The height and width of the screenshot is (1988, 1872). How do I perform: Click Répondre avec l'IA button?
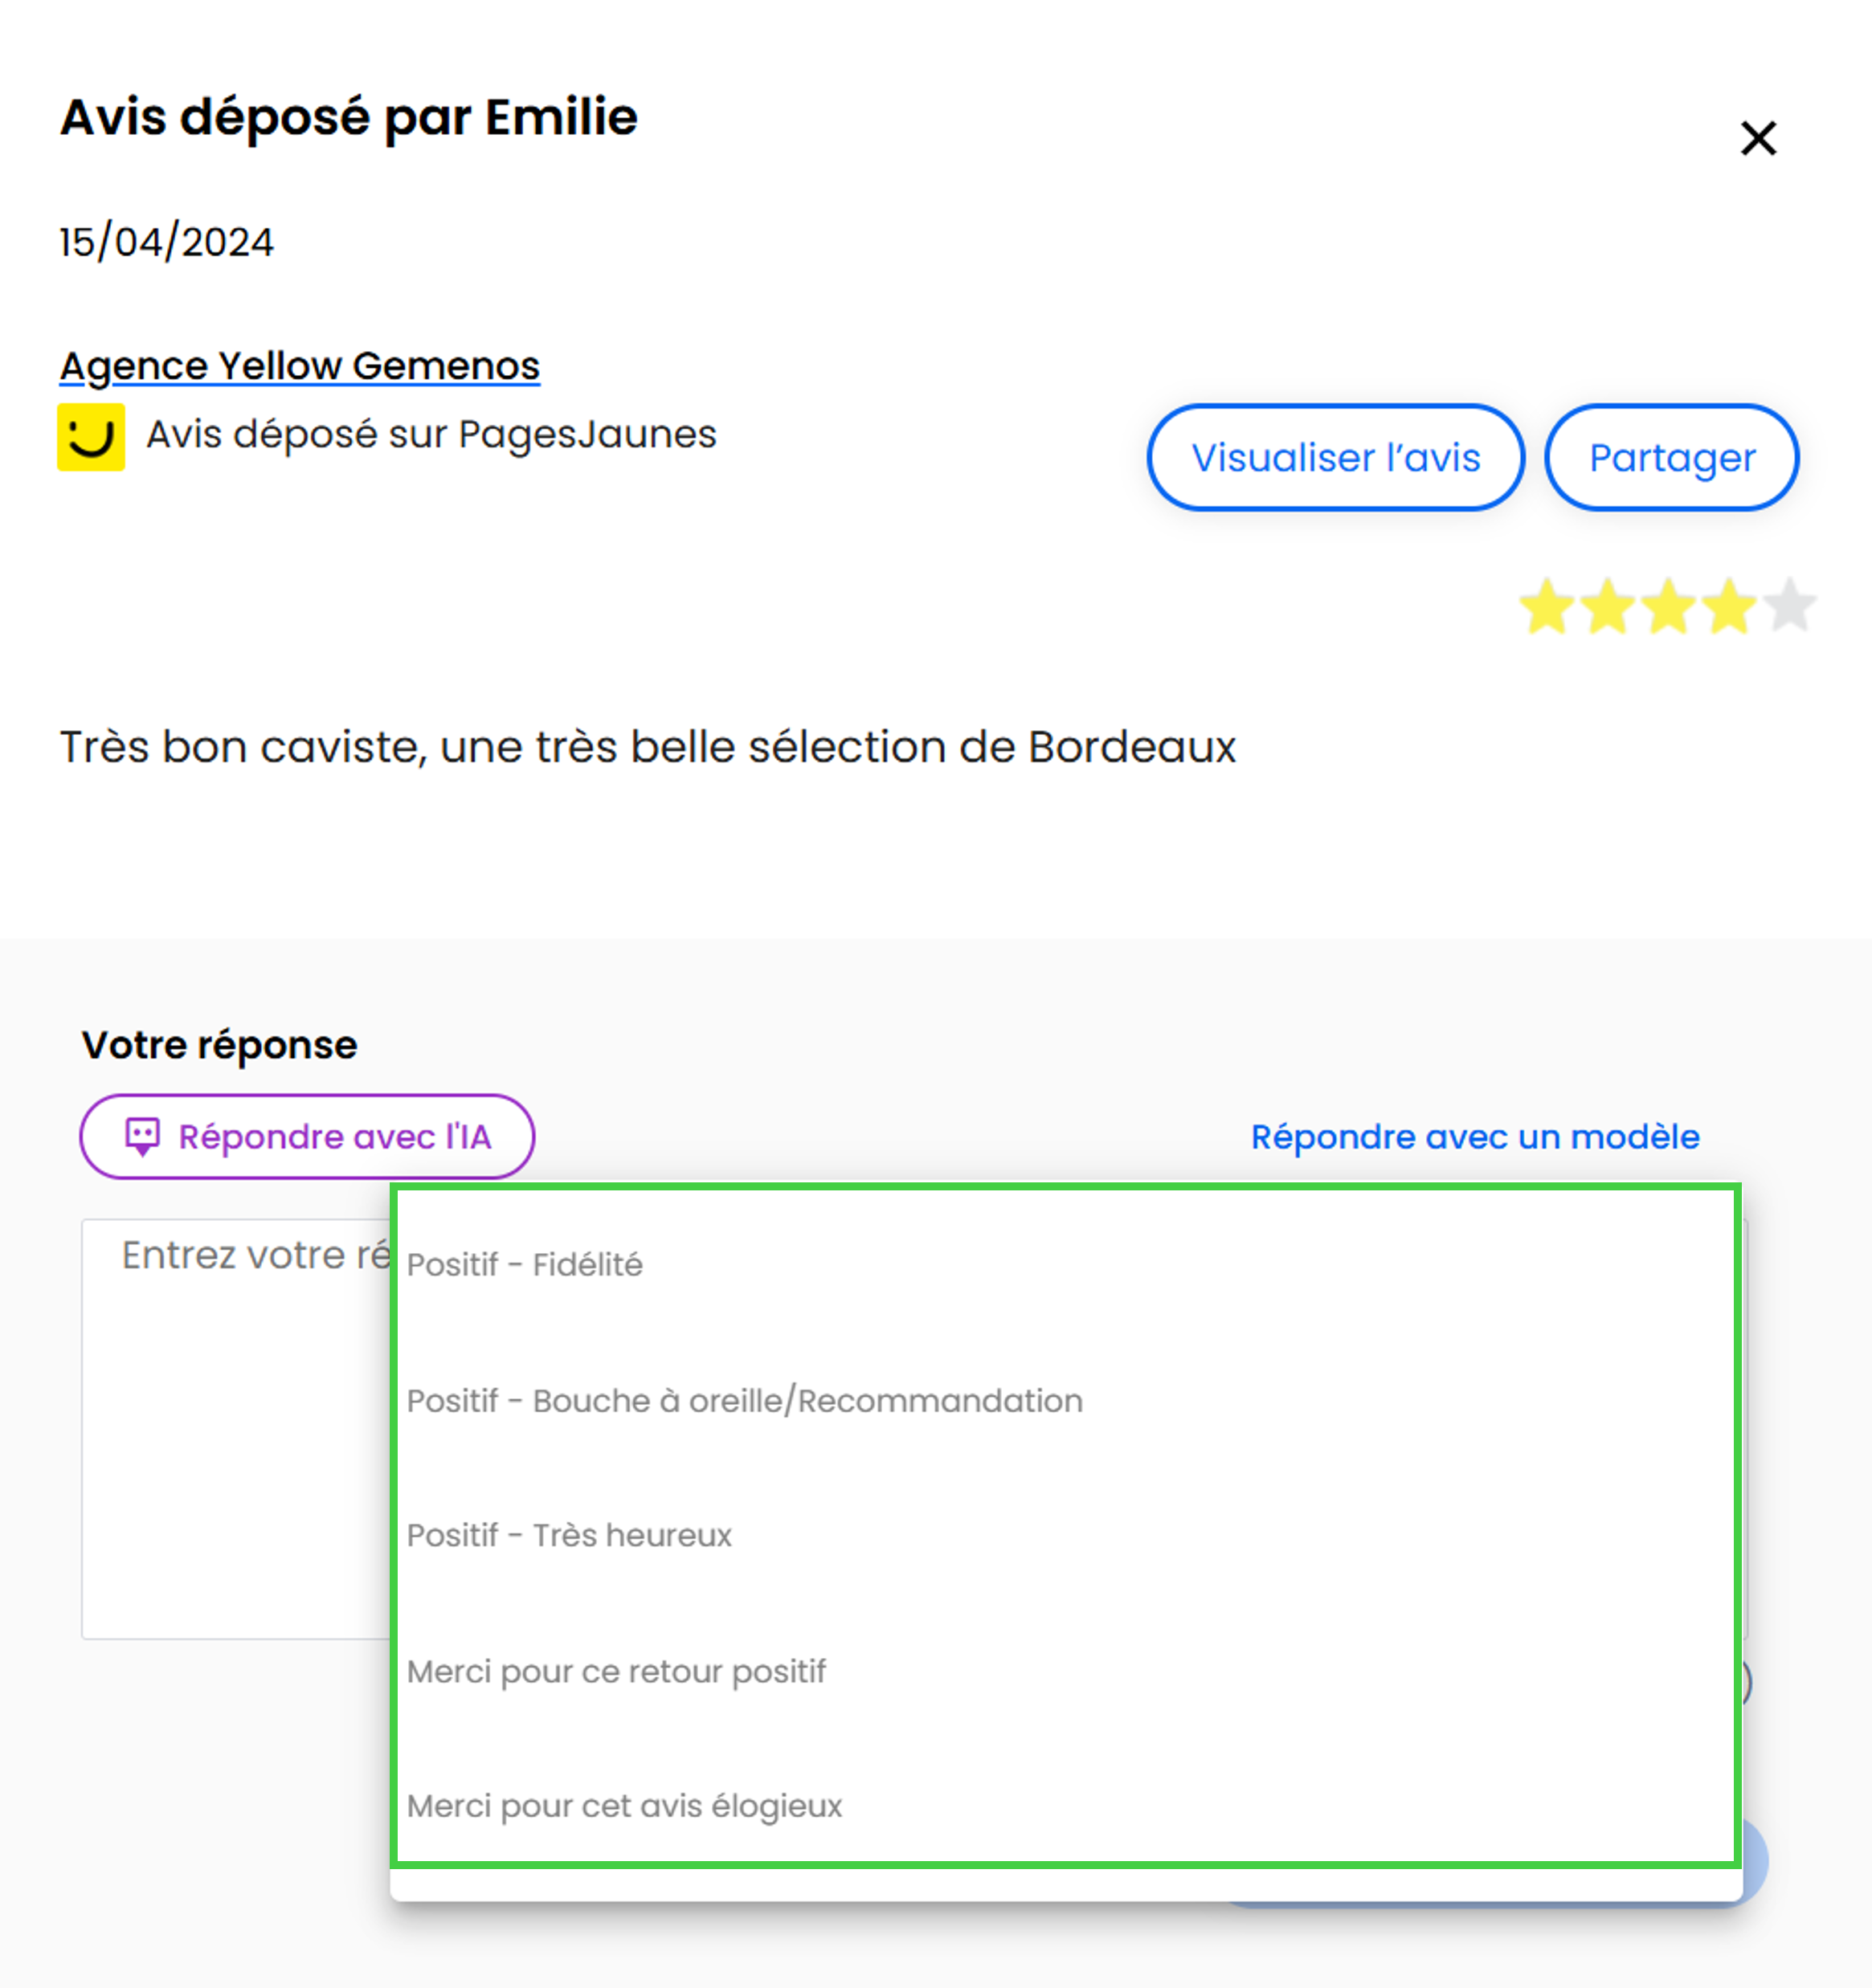(x=307, y=1137)
